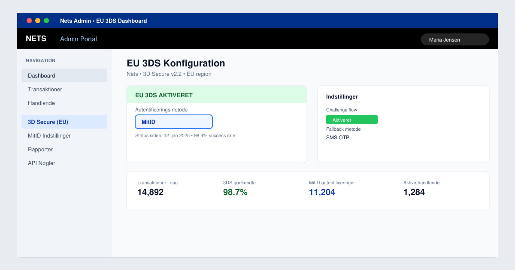Image resolution: width=515 pixels, height=270 pixels.
Task: Click the Nets Admin window title
Action: point(103,21)
